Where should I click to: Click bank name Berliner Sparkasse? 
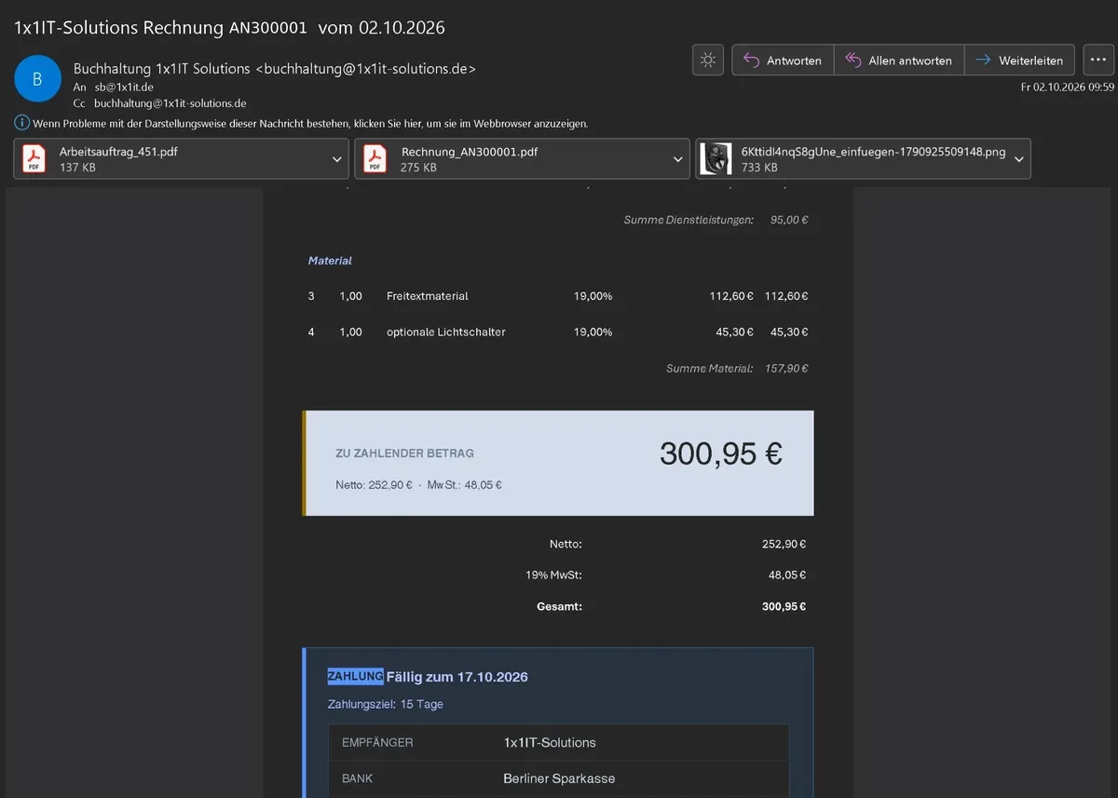[x=559, y=778]
